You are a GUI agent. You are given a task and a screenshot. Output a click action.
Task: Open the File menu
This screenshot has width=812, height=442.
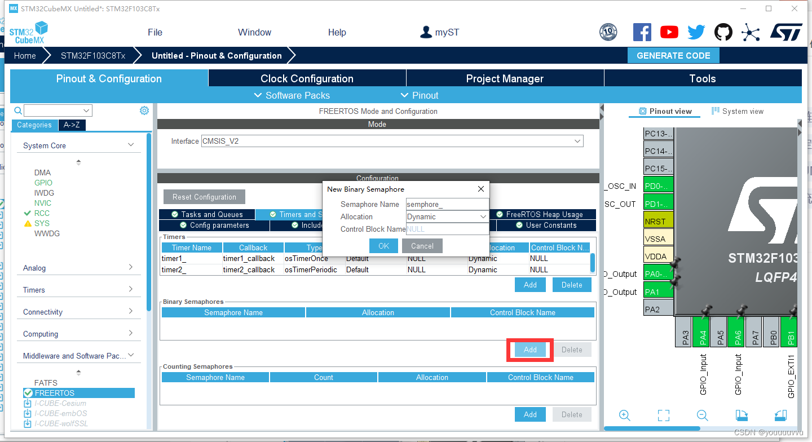(x=155, y=32)
